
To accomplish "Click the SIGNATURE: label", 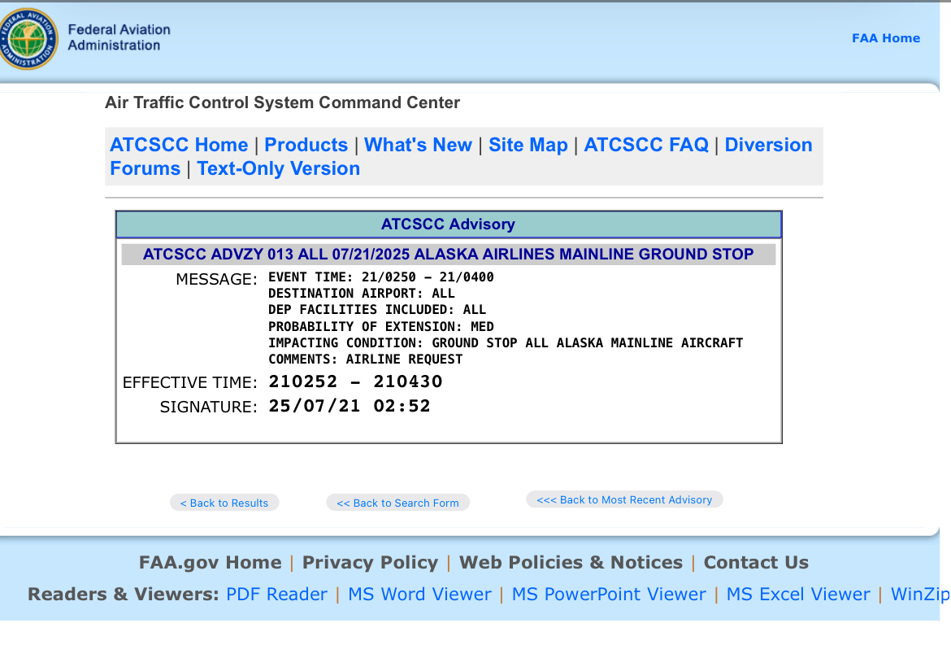I will (x=209, y=407).
